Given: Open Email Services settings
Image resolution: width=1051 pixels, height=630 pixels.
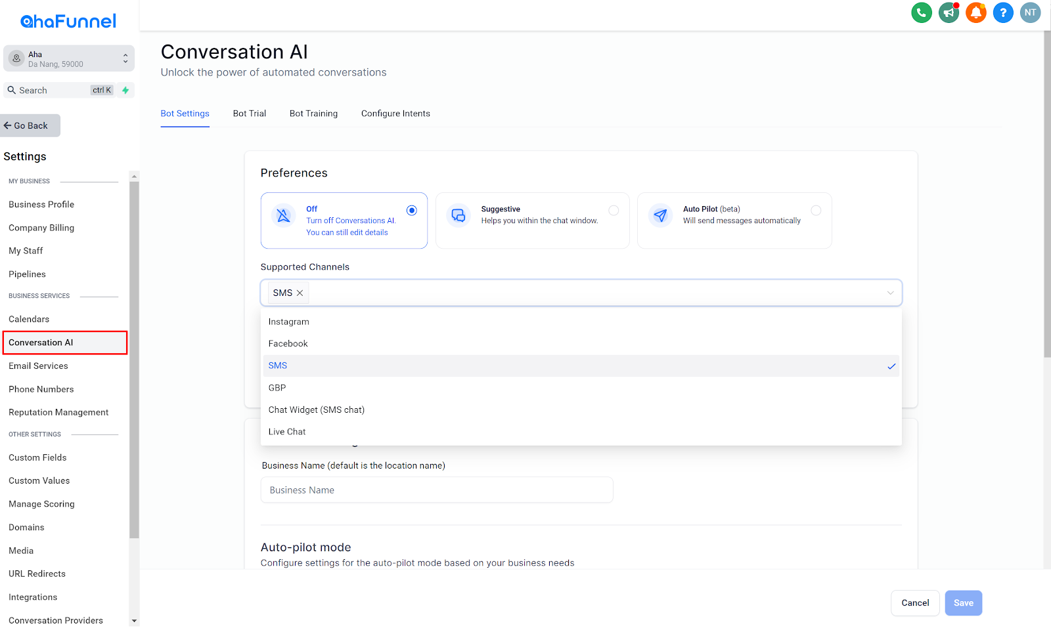Looking at the screenshot, I should pyautogui.click(x=38, y=366).
